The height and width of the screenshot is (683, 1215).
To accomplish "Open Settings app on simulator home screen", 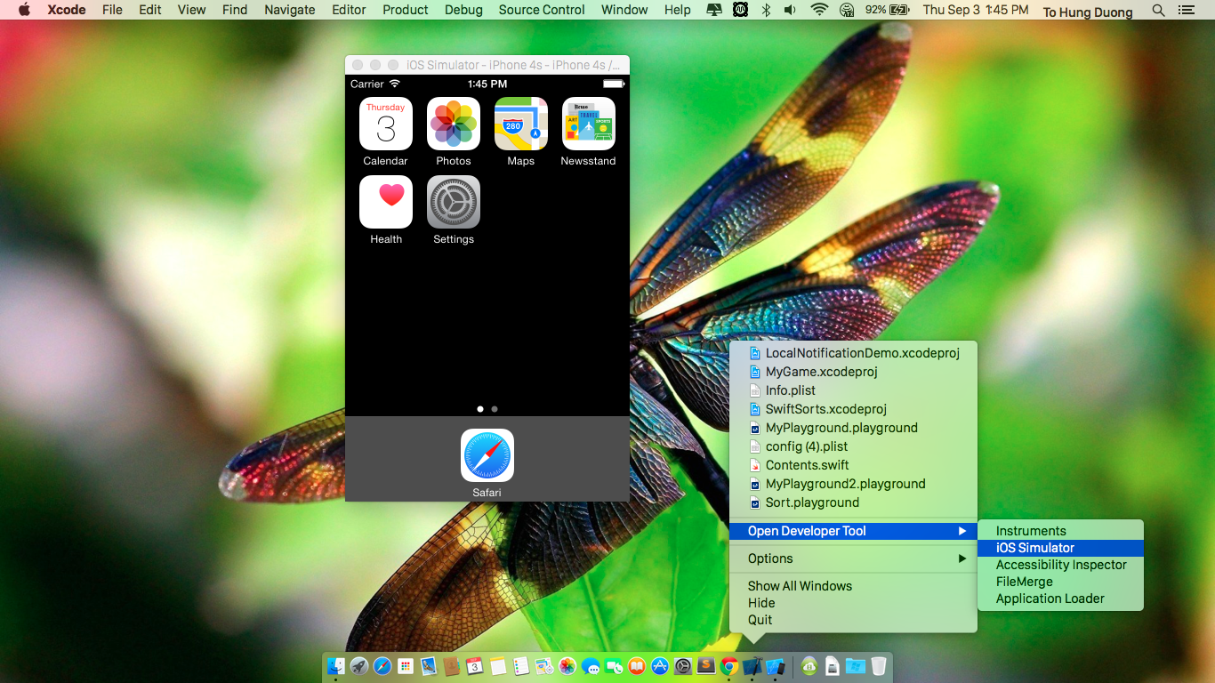I will [454, 202].
